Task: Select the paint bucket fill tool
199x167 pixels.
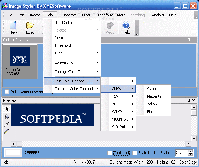Action: [x=7, y=116]
